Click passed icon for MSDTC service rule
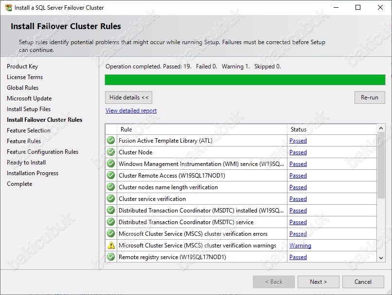 111,222
